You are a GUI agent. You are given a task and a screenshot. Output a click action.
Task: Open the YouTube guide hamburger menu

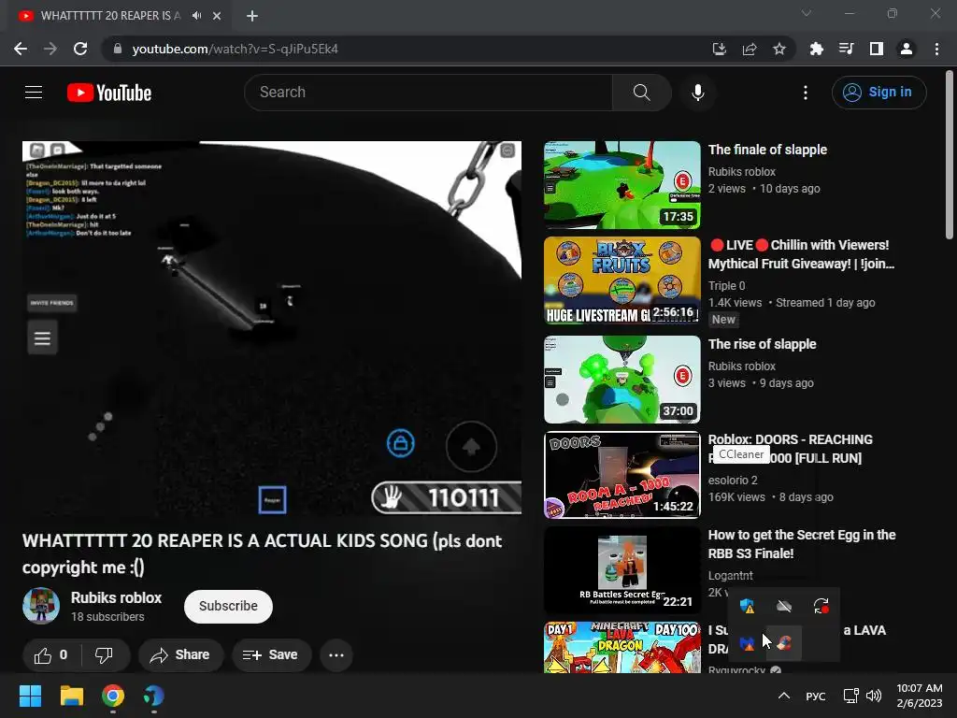coord(34,93)
